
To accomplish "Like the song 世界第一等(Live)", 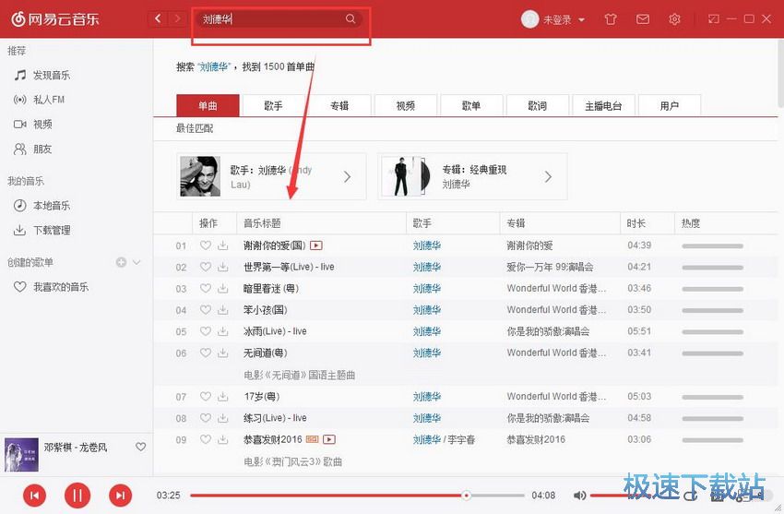I will [206, 267].
